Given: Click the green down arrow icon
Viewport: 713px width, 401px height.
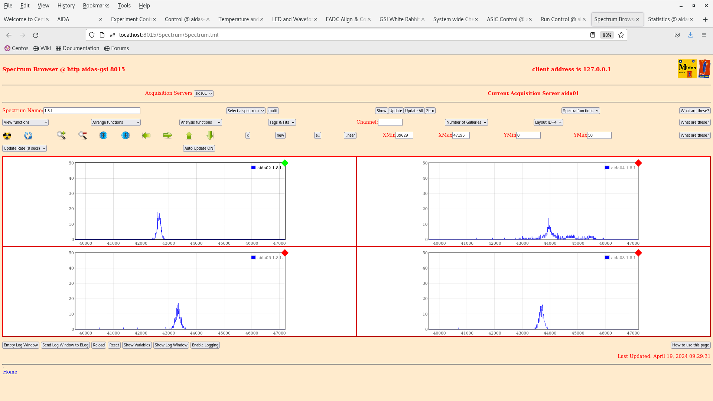Looking at the screenshot, I should tap(210, 136).
